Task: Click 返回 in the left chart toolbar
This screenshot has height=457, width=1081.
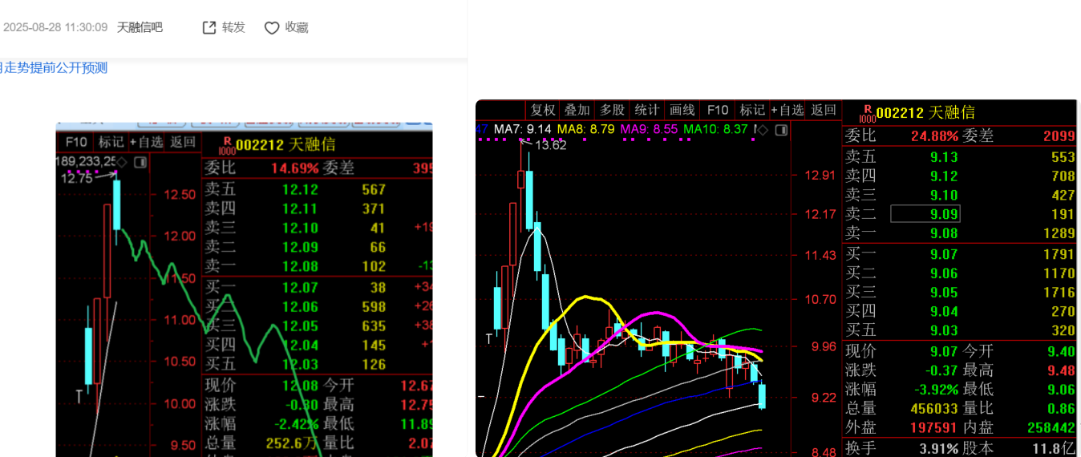Action: click(183, 142)
